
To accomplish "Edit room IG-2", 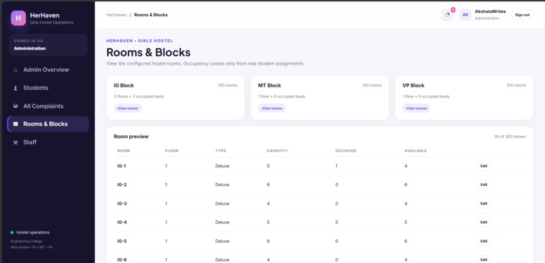I will pyautogui.click(x=484, y=185).
